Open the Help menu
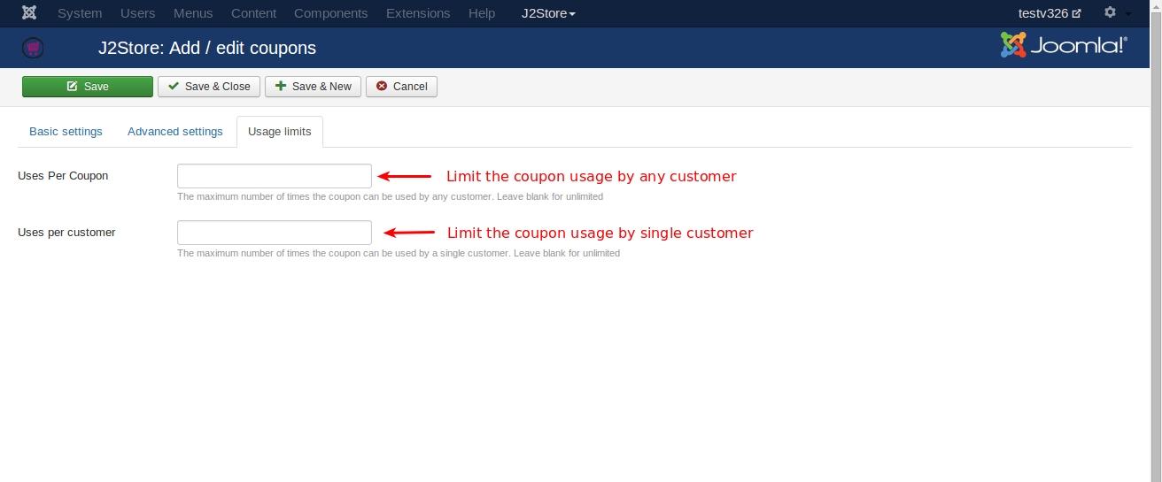The height and width of the screenshot is (482, 1162). (482, 13)
